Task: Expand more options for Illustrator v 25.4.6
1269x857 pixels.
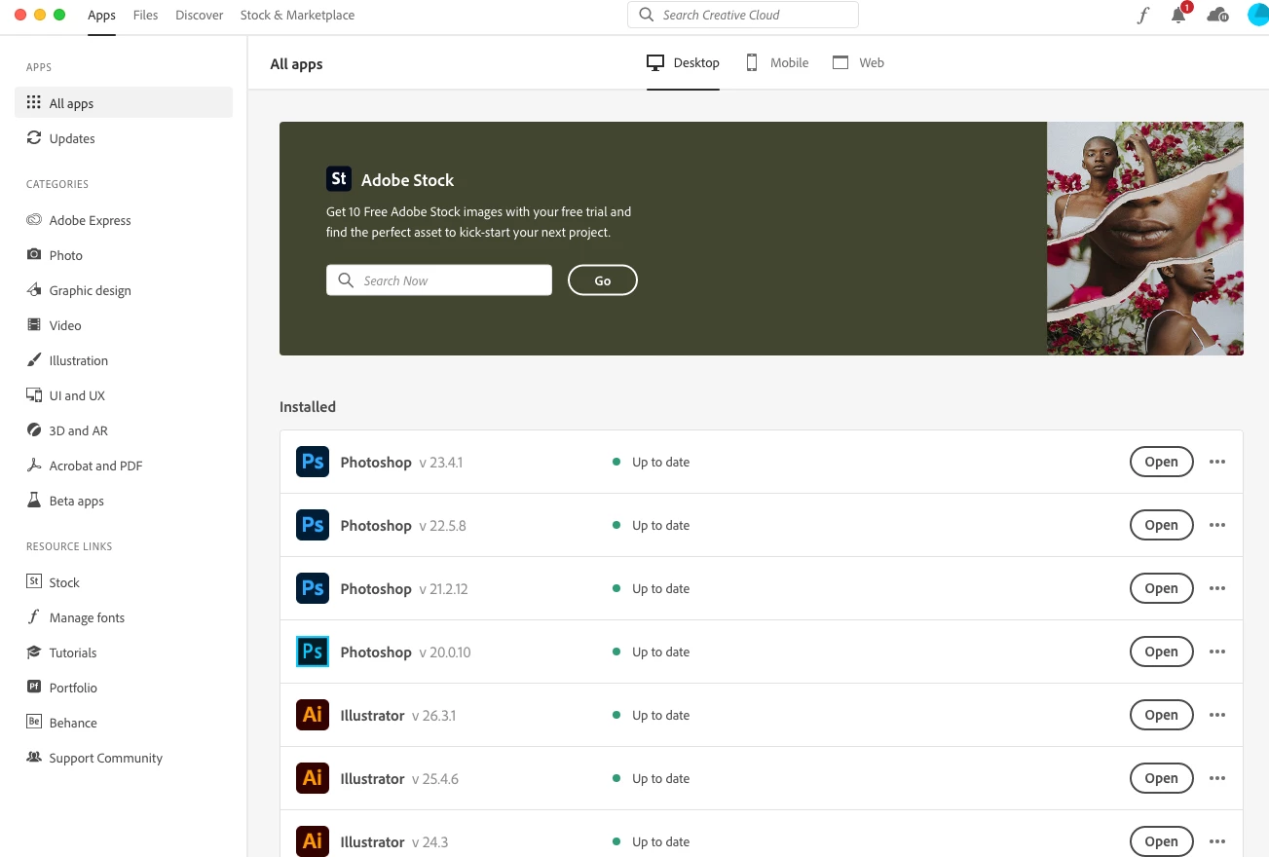Action: point(1217,778)
